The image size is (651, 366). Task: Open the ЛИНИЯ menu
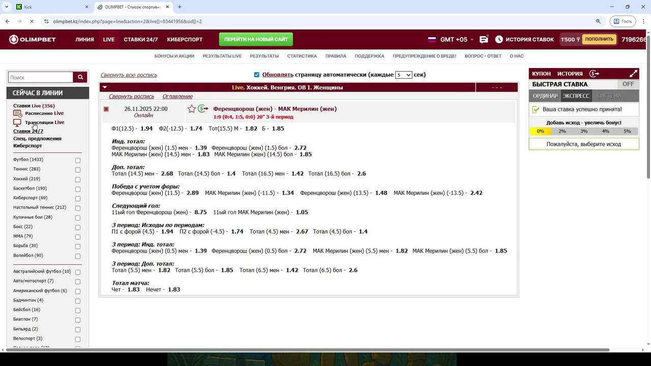(84, 40)
